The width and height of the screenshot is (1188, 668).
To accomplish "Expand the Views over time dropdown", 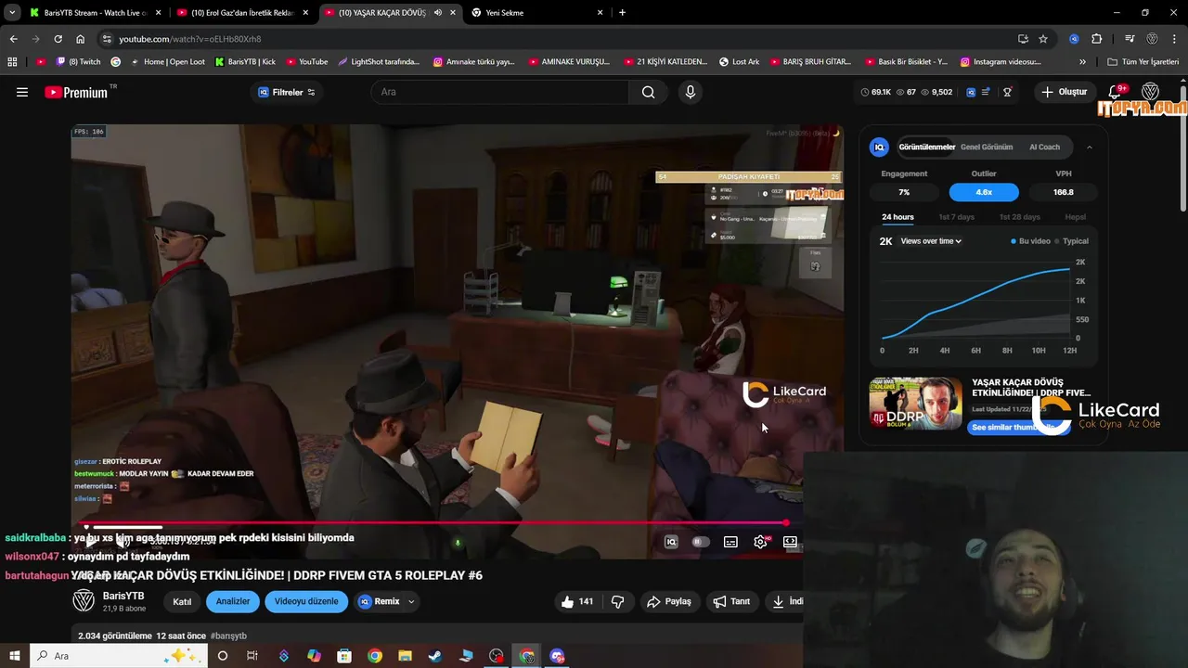I will (x=931, y=241).
